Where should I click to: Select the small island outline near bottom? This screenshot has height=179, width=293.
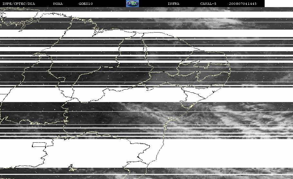click(x=72, y=167)
